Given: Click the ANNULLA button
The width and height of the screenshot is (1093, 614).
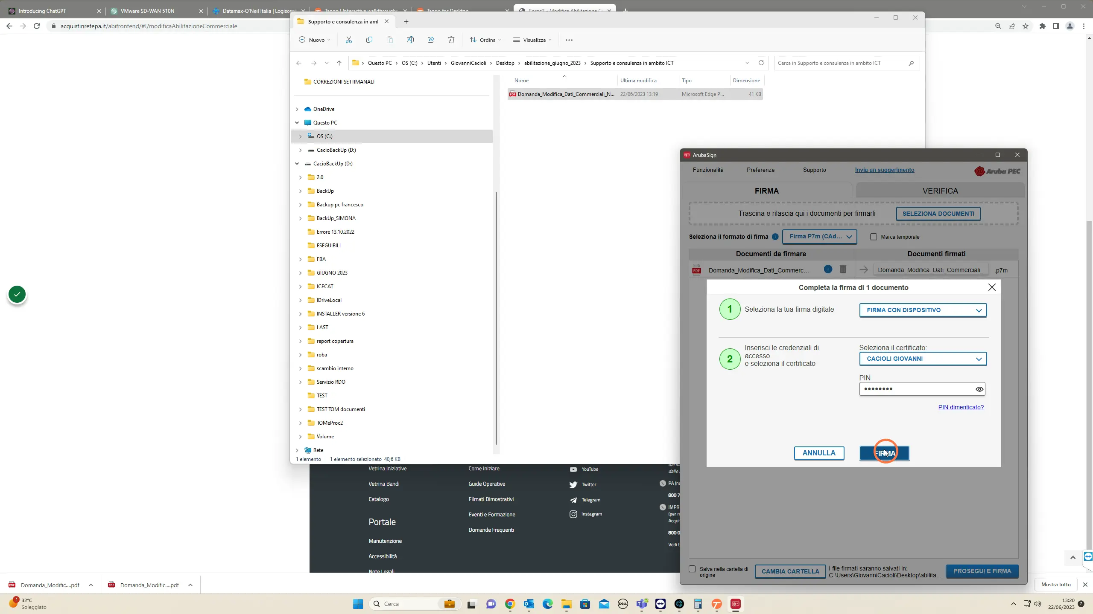Looking at the screenshot, I should [819, 453].
